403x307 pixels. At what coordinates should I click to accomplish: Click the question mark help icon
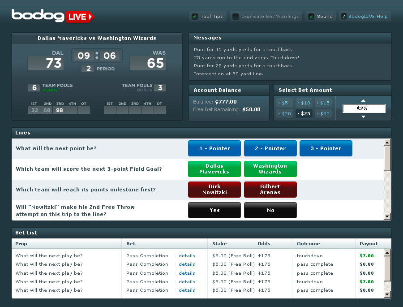pos(343,17)
